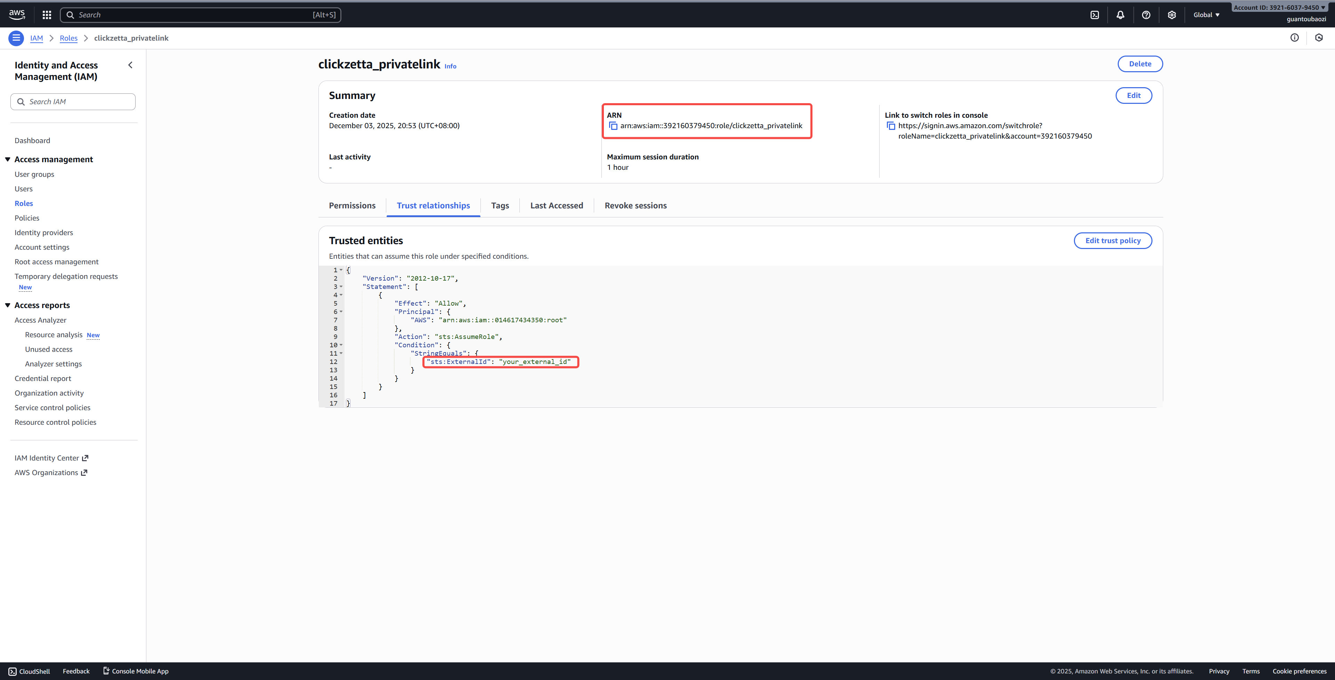Fold the Condition block in policy editor

tap(341, 346)
